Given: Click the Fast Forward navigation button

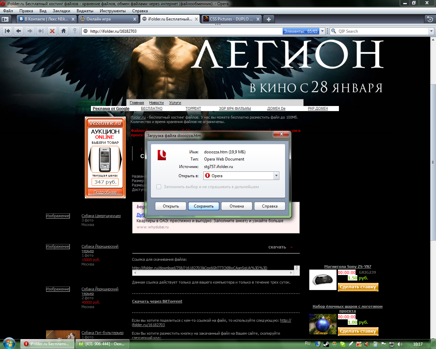Looking at the screenshot, I should point(41,31).
